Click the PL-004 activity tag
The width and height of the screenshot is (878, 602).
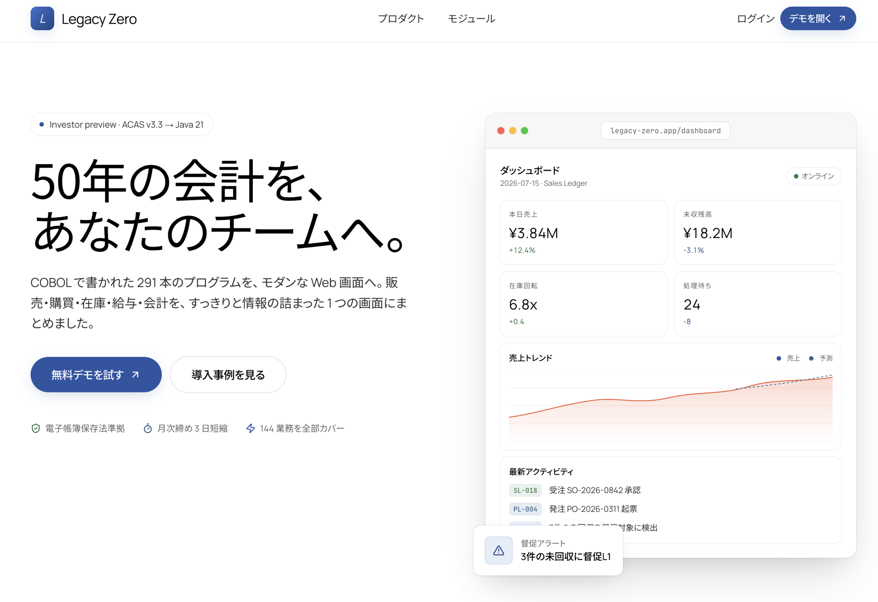(x=525, y=509)
